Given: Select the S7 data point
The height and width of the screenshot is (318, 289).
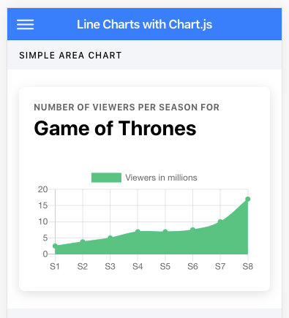Looking at the screenshot, I should [220, 222].
